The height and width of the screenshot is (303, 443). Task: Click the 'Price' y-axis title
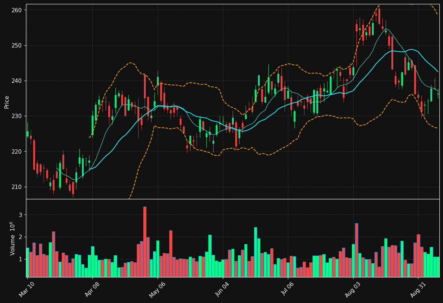tap(7, 102)
